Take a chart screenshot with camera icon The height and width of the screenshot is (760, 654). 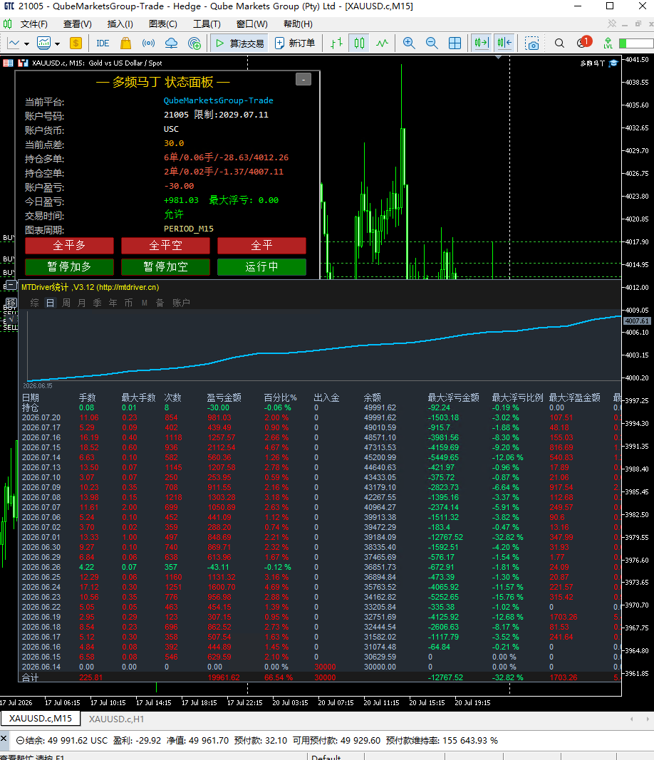pyautogui.click(x=532, y=43)
